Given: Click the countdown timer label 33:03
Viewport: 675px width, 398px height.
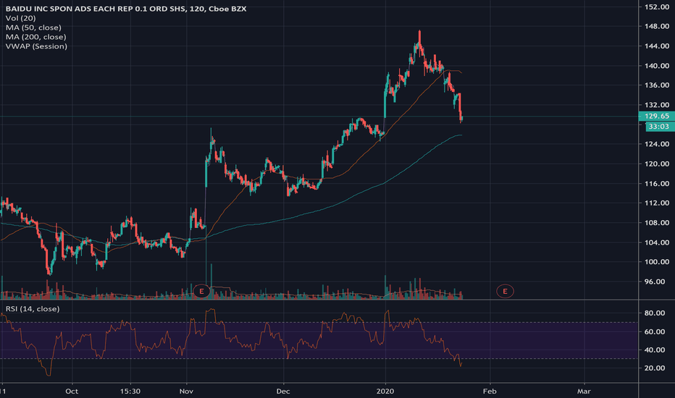Looking at the screenshot, I should [660, 127].
